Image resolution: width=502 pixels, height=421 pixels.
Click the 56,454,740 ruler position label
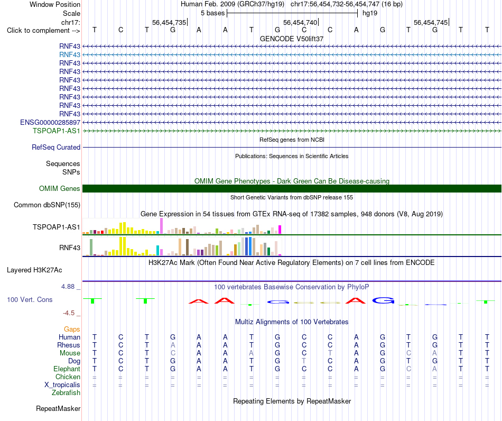coord(300,22)
